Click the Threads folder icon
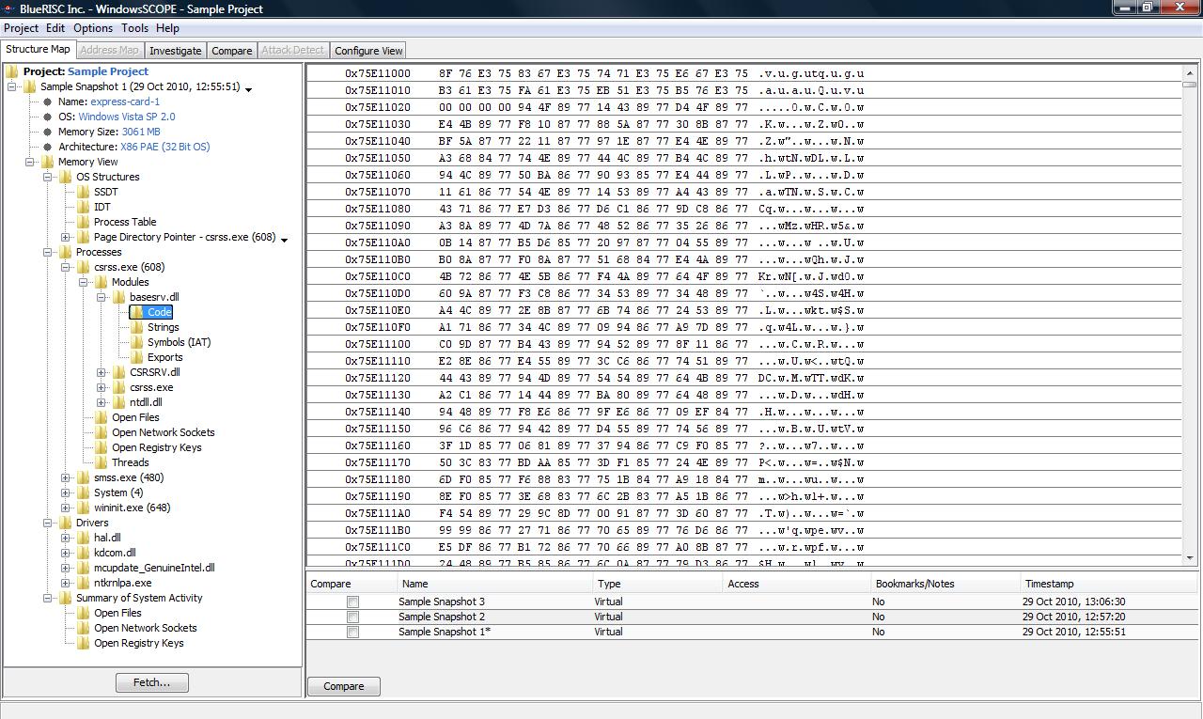 [x=102, y=462]
